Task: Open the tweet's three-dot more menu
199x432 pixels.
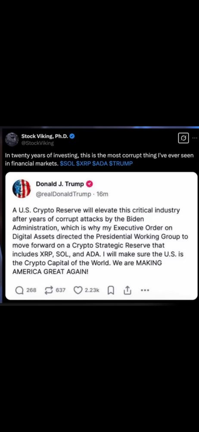Action: click(195, 138)
